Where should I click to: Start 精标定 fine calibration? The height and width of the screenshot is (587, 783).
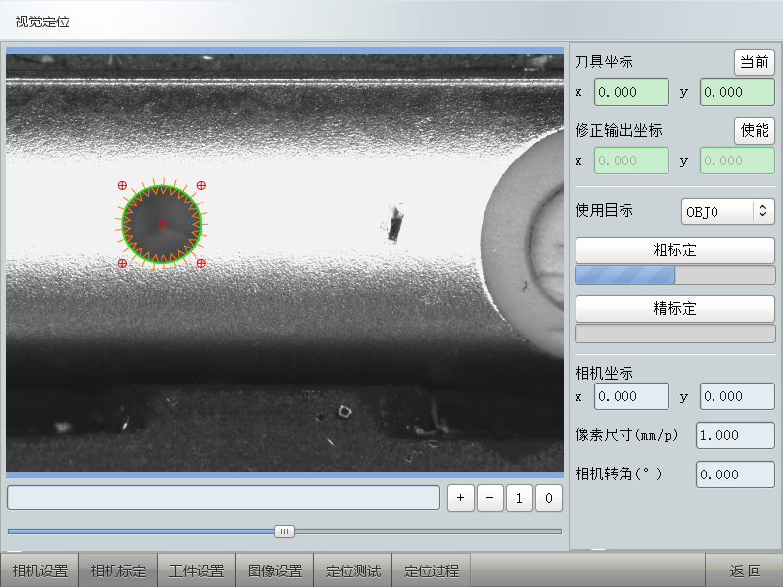click(674, 308)
